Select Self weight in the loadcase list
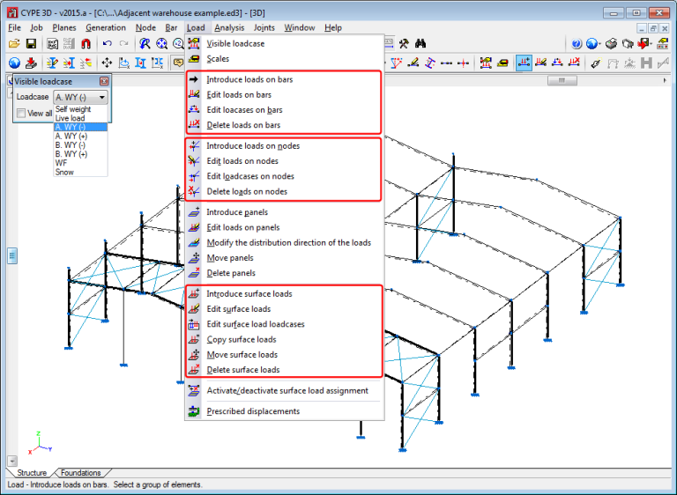This screenshot has width=677, height=495. coord(80,109)
